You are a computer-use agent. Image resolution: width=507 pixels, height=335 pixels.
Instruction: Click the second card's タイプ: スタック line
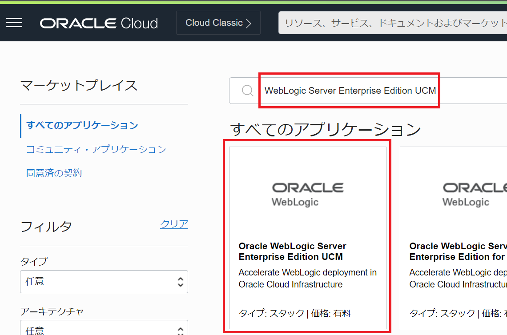point(458,314)
